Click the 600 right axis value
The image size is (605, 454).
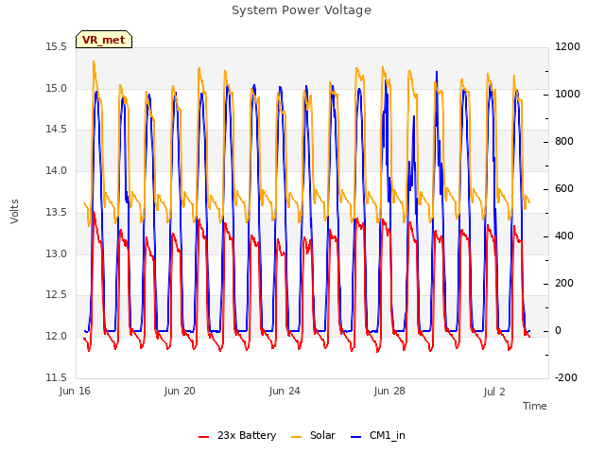point(564,189)
